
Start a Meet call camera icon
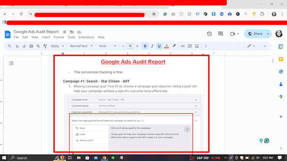click(233, 34)
